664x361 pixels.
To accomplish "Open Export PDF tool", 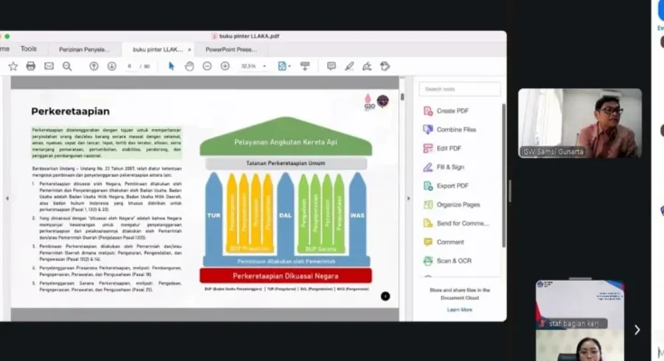I will [452, 186].
